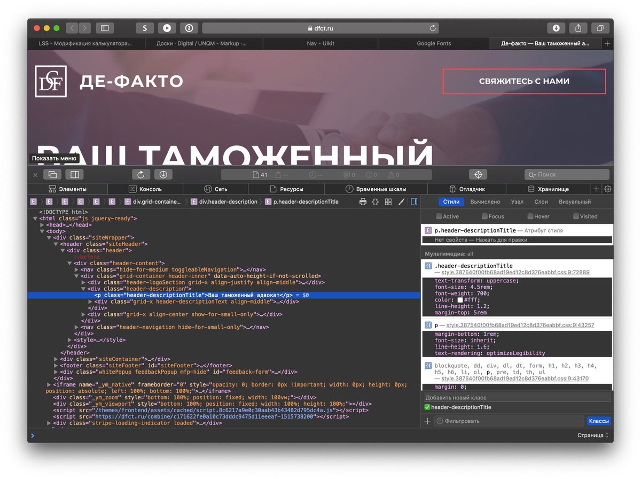Viewport: 641px width, 479px height.
Task: Expand the head element node
Action: (42, 225)
